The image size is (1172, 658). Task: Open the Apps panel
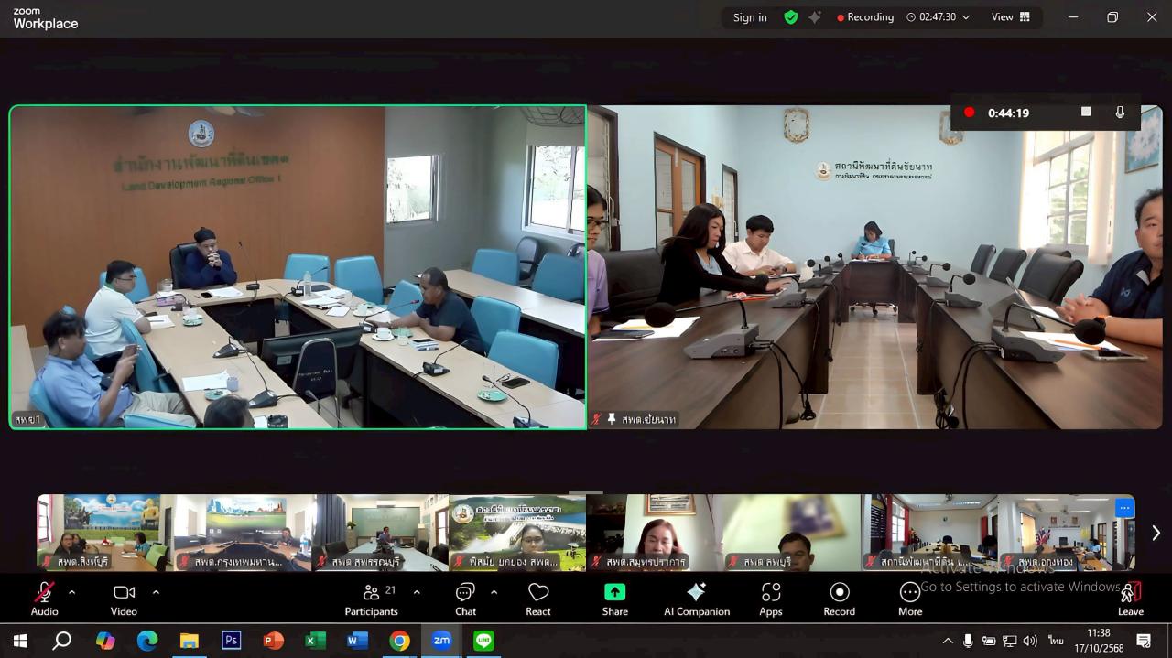click(x=771, y=599)
